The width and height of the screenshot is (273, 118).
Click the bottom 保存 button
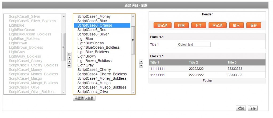coord(253,108)
